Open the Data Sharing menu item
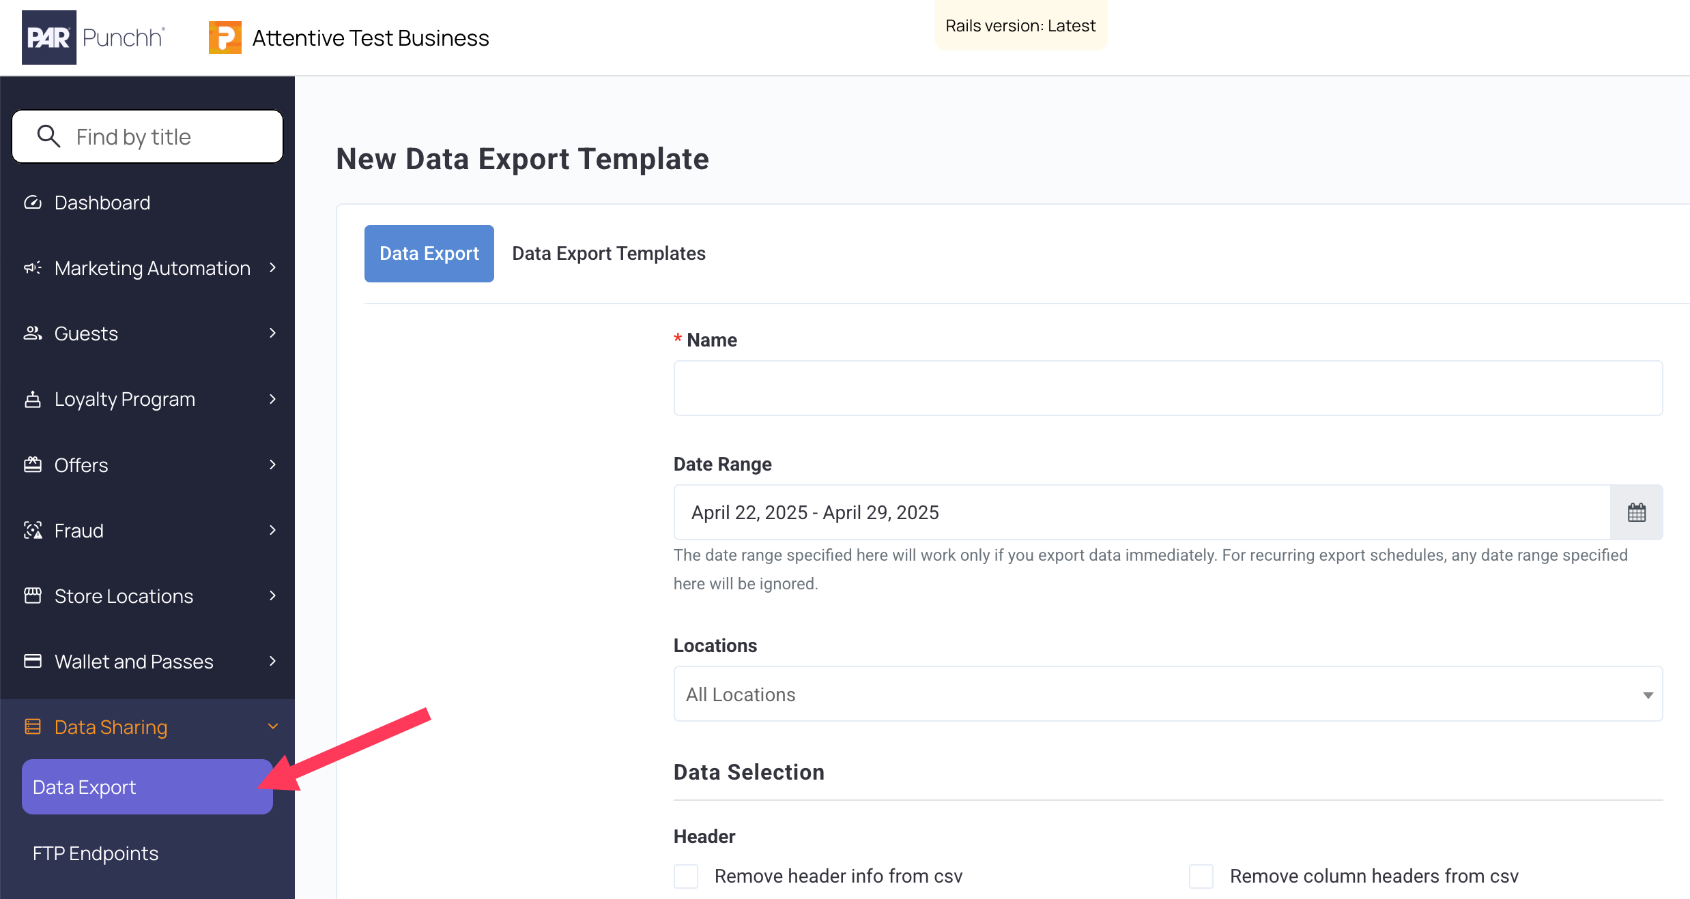 tap(111, 727)
